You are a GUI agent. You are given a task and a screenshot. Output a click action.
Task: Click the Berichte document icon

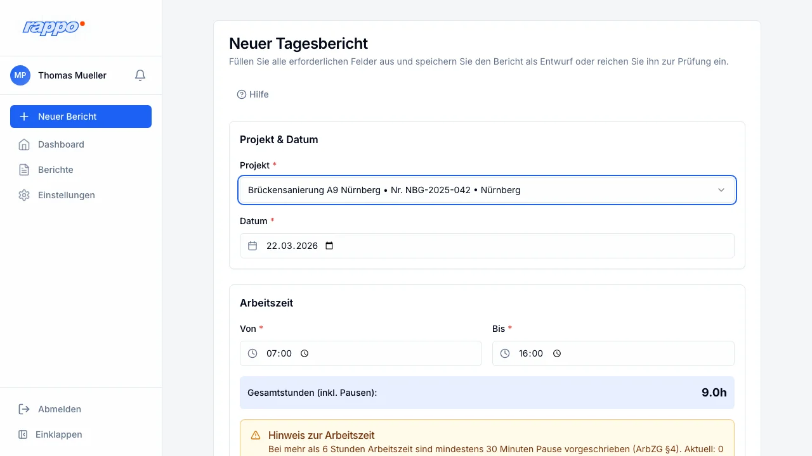tap(24, 170)
